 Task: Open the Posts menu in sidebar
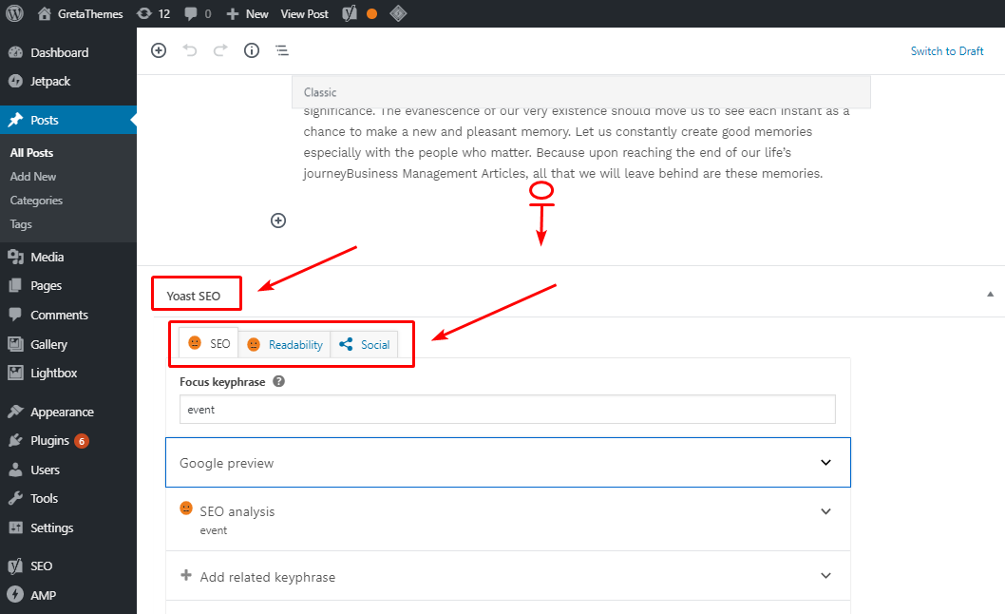point(68,120)
